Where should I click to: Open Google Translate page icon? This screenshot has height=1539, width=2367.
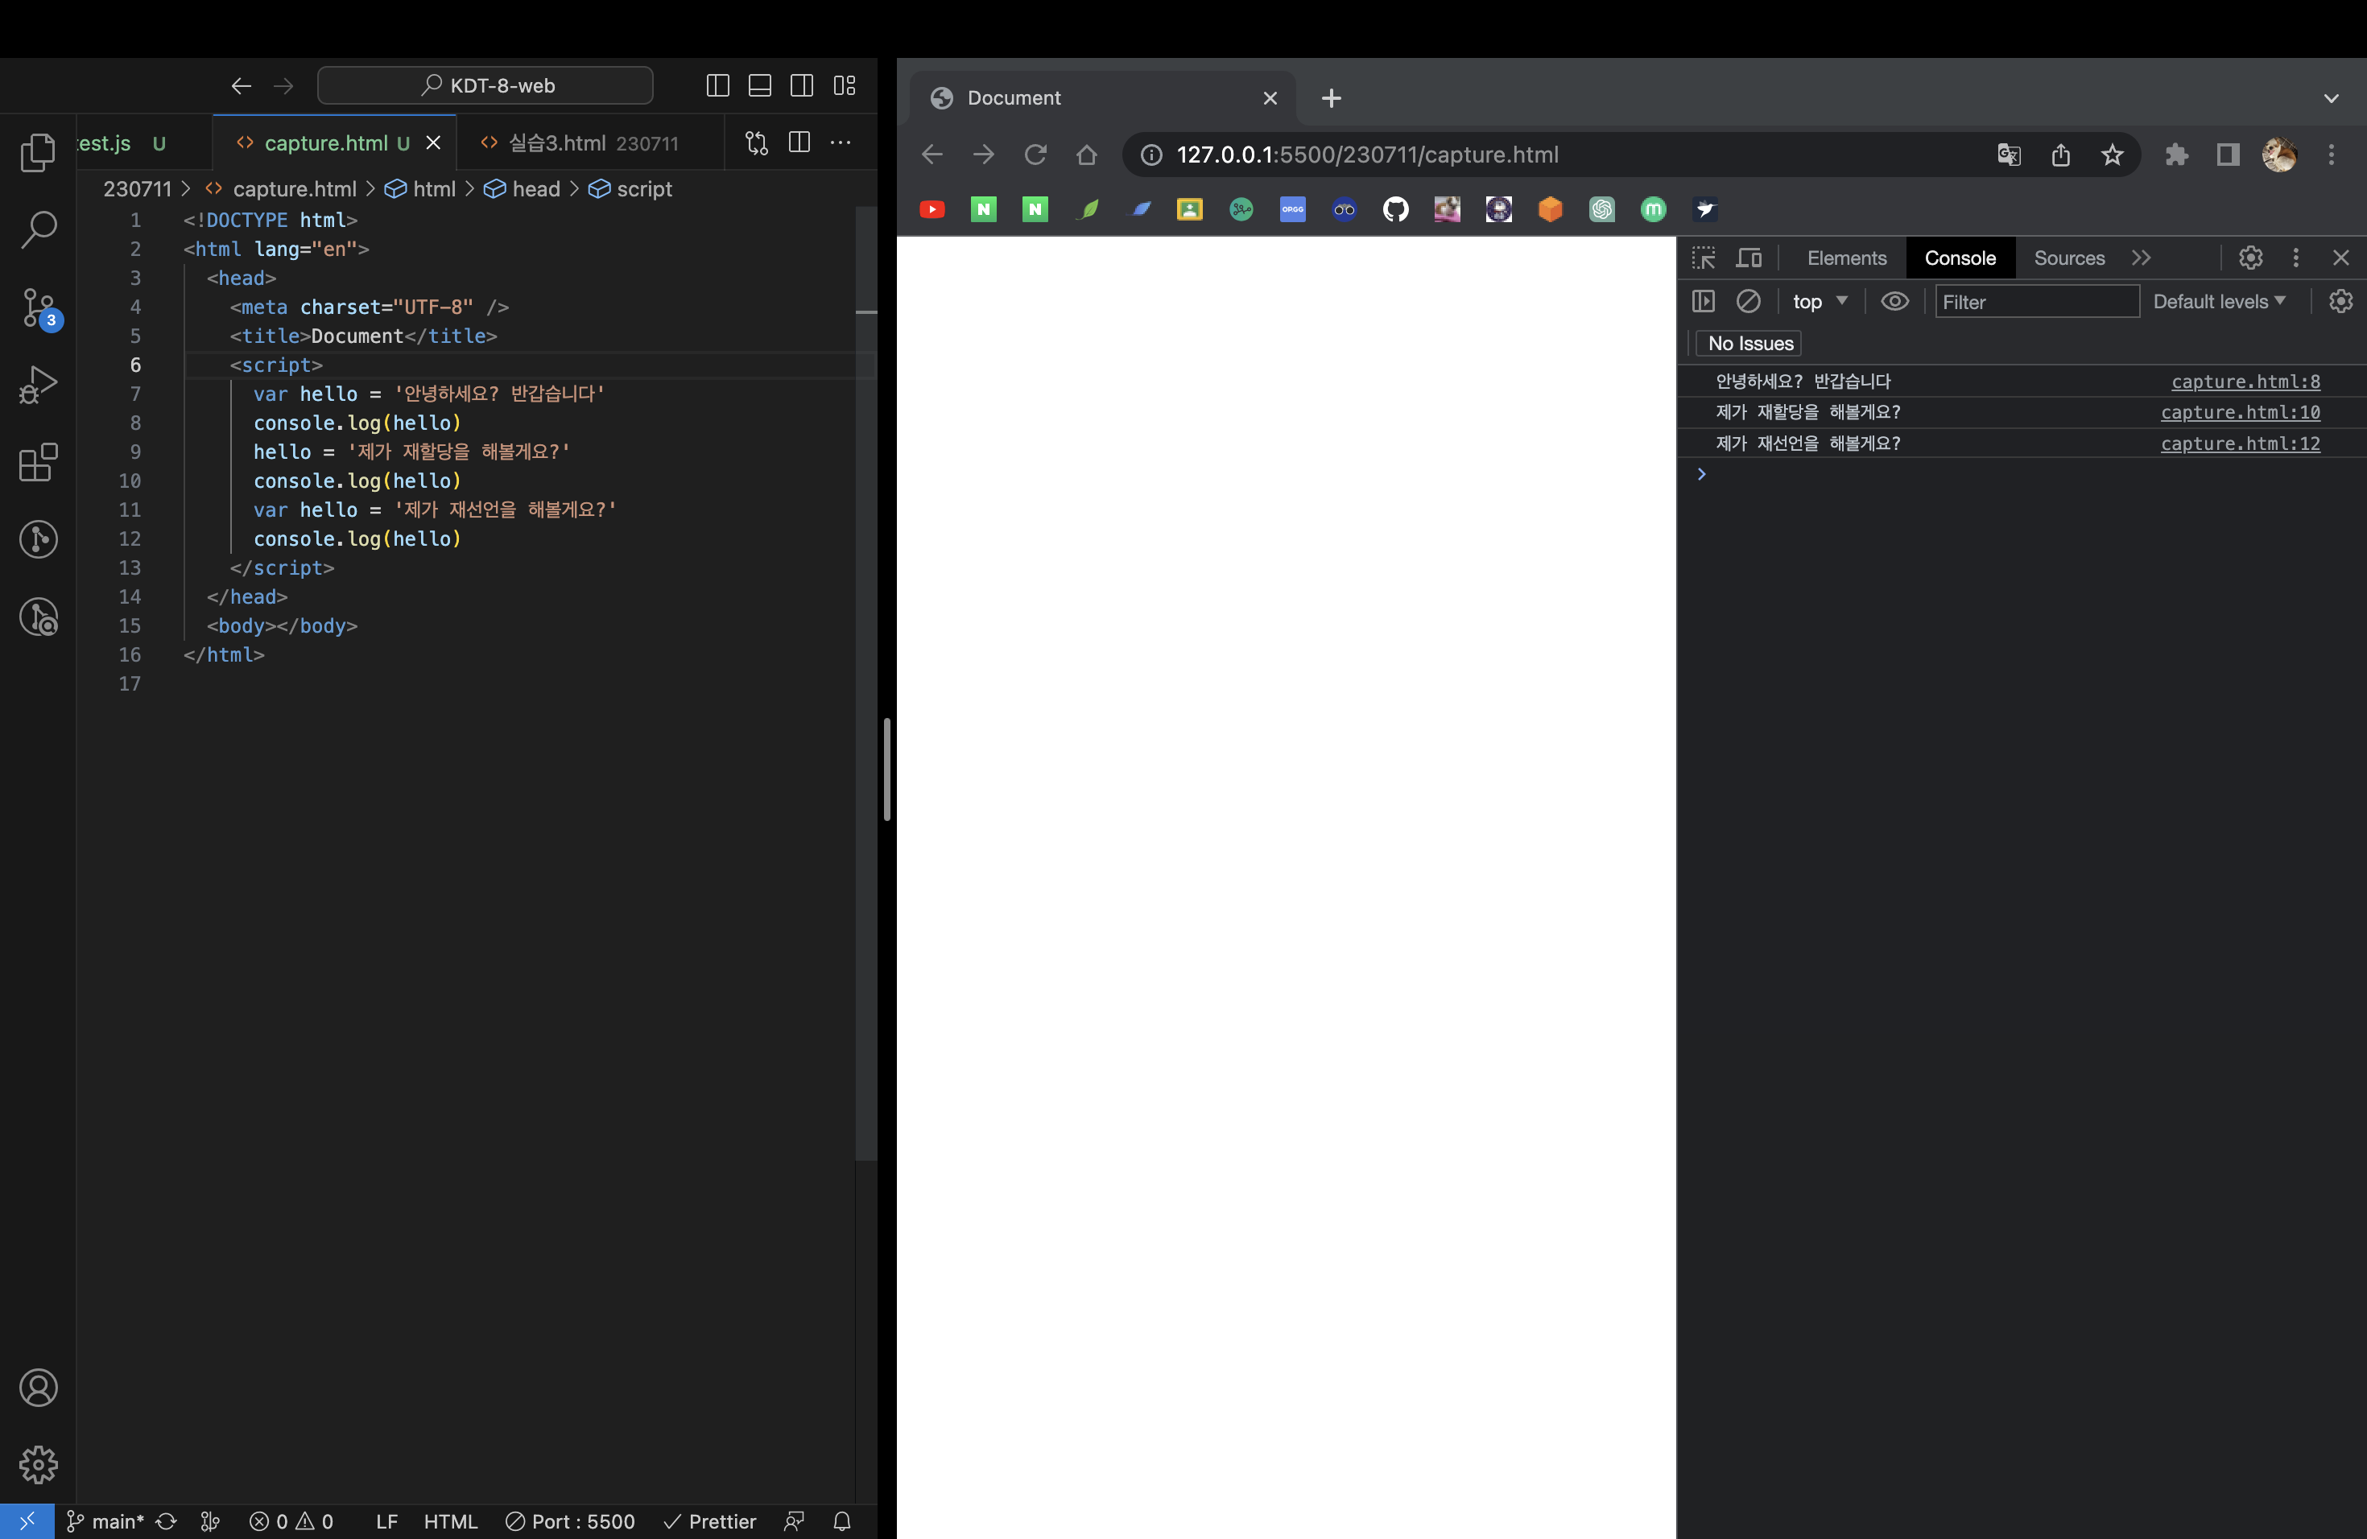pos(2009,155)
